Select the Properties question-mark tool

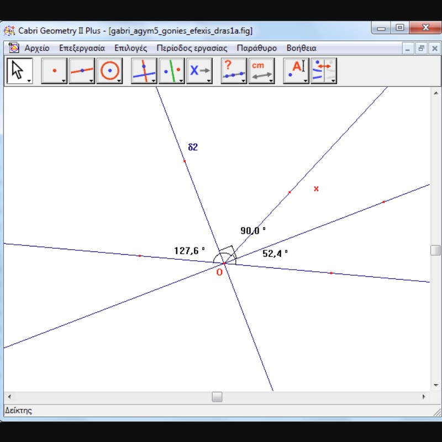(234, 71)
